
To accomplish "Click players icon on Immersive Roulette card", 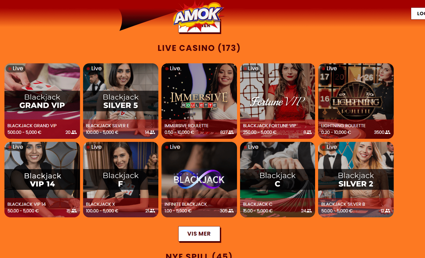I will [x=231, y=132].
